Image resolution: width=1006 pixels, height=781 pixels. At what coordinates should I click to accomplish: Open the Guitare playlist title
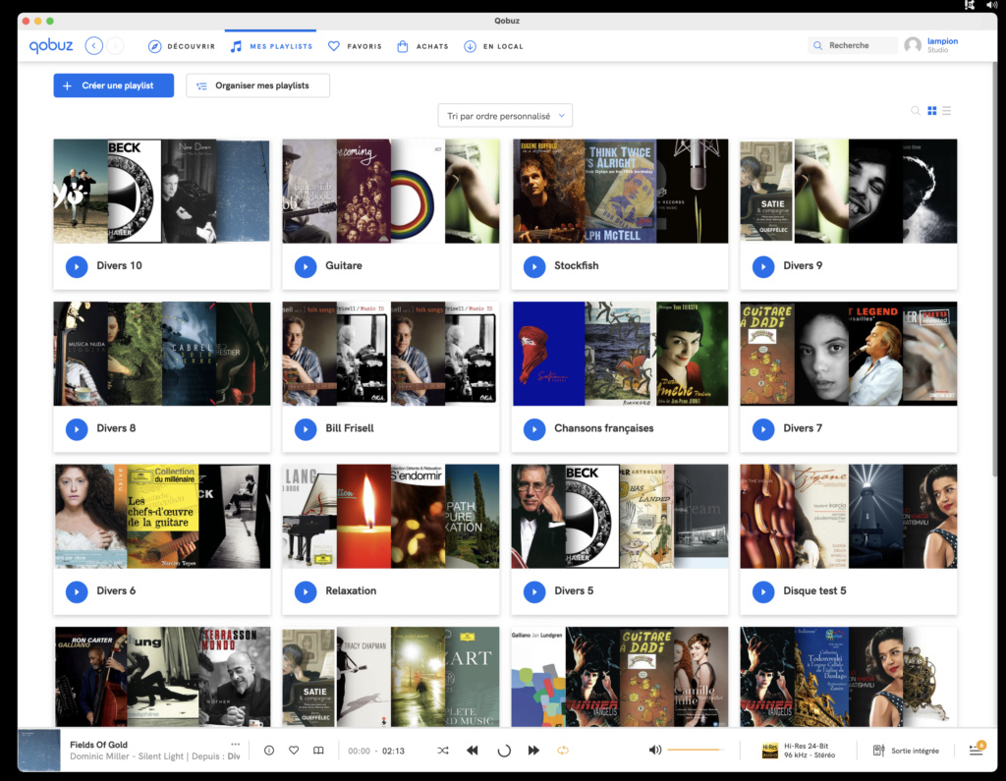(x=344, y=265)
